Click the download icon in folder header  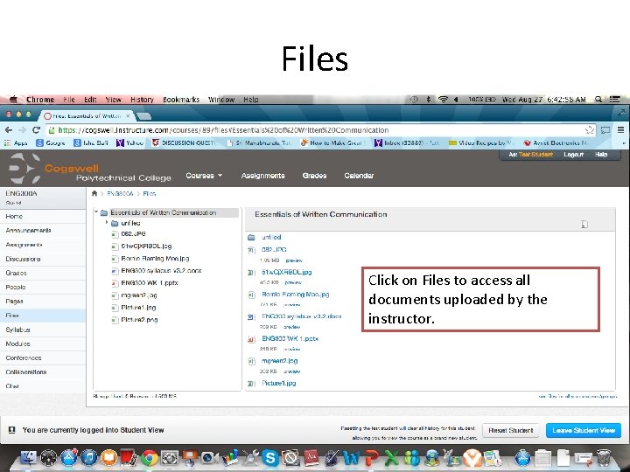pos(584,224)
